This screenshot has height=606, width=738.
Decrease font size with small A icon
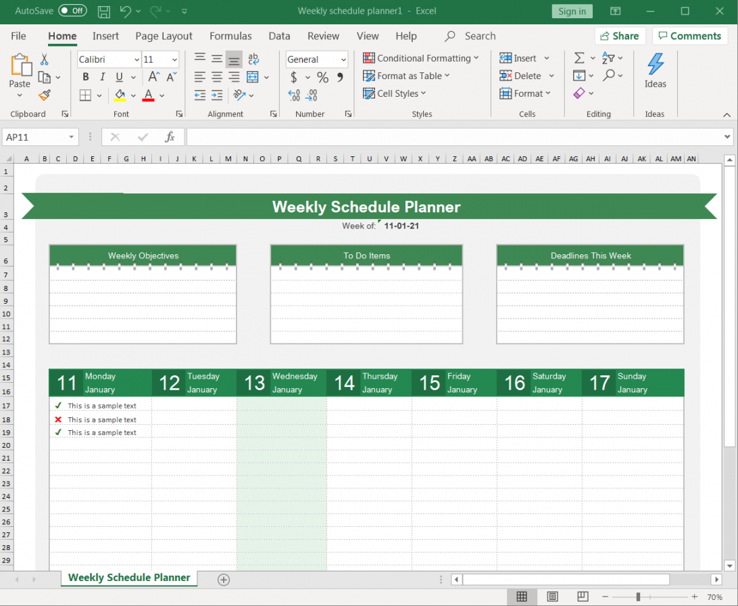(172, 76)
